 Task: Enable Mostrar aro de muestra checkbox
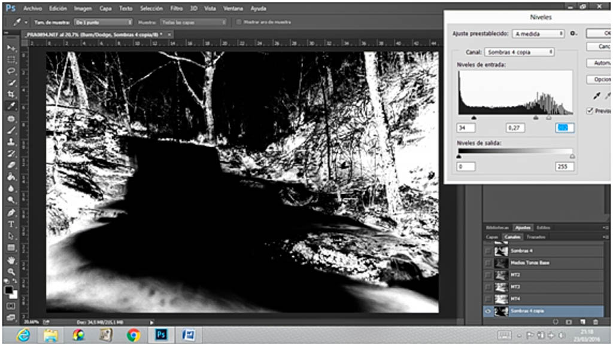tap(239, 22)
